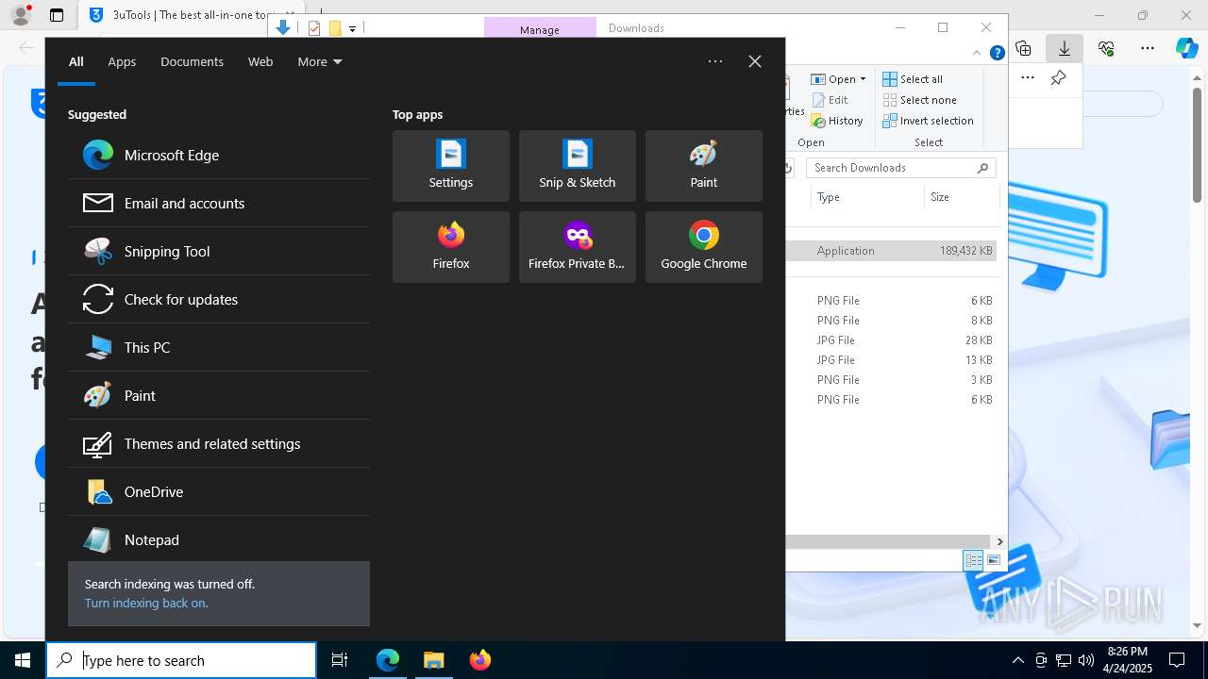This screenshot has width=1208, height=679.
Task: Open This PC from suggestions
Action: pos(219,347)
